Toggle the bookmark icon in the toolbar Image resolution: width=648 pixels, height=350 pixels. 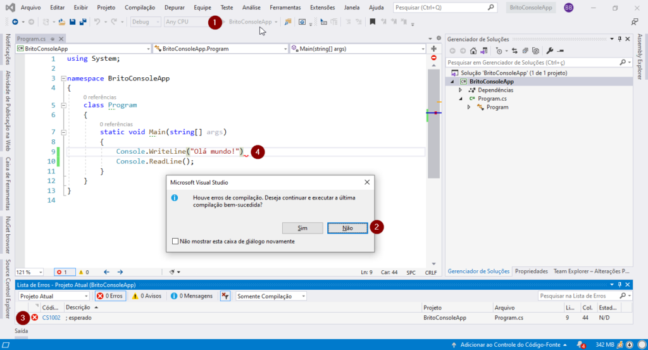coord(372,22)
